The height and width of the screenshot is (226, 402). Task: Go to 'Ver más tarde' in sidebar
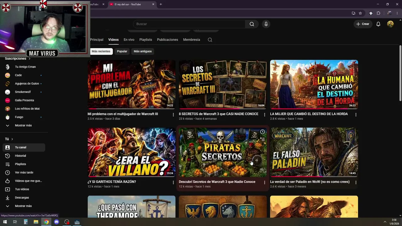tap(24, 173)
